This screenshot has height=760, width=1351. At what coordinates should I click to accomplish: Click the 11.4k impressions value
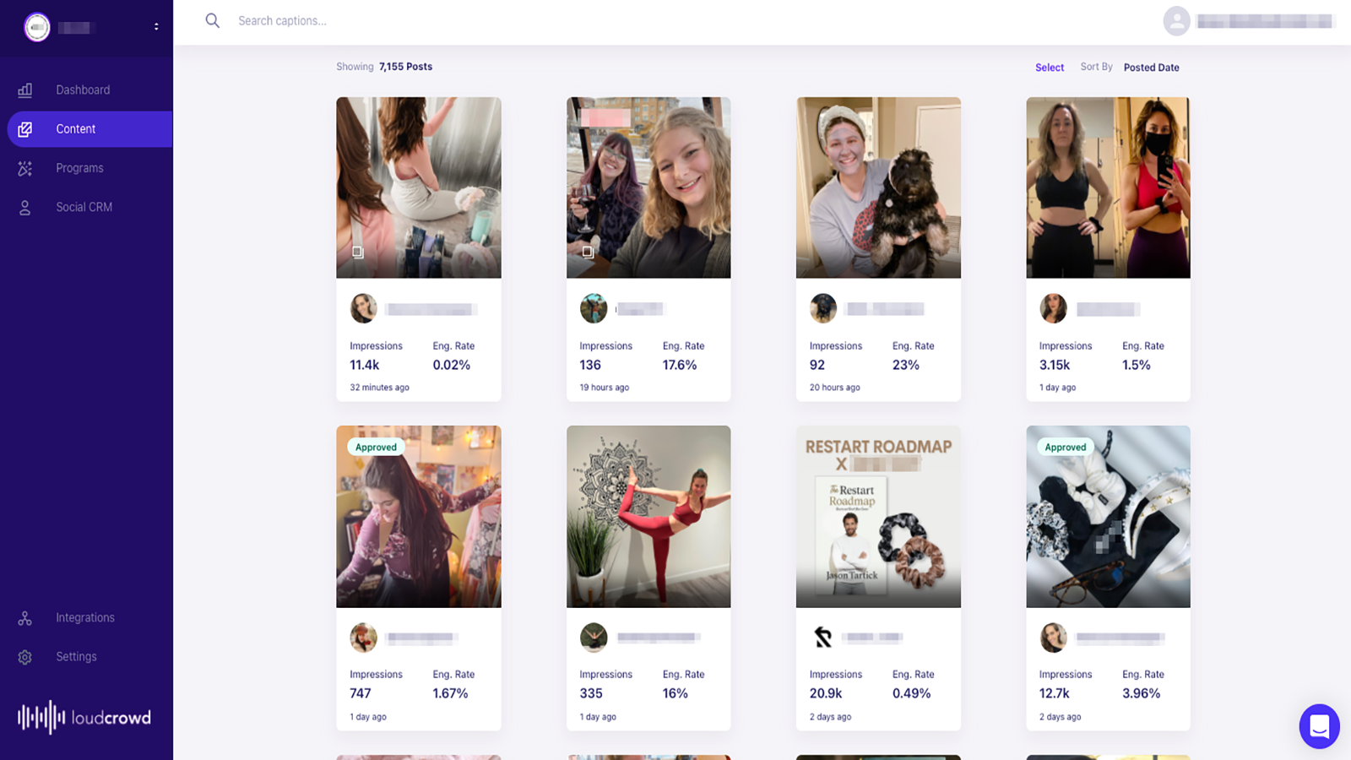[365, 365]
